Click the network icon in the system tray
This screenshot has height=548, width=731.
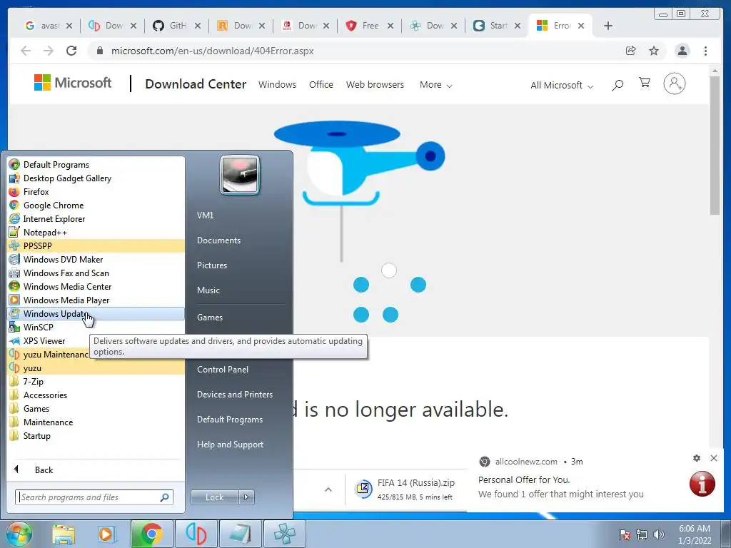click(x=642, y=534)
